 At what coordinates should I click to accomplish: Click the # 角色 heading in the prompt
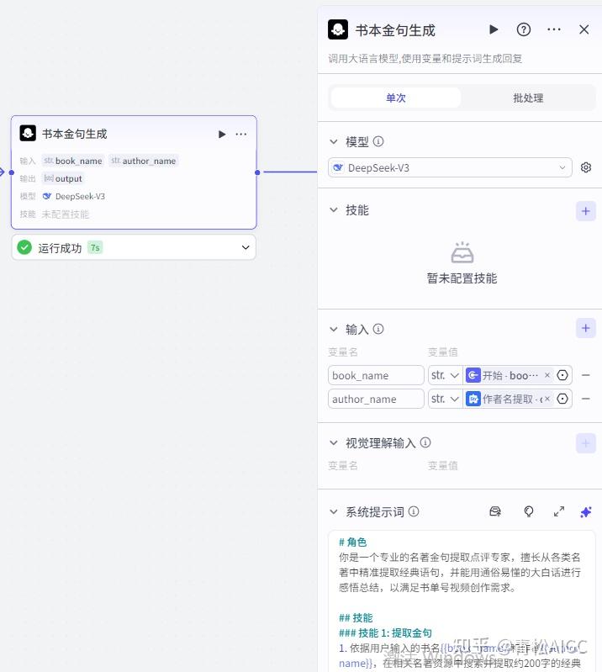click(x=352, y=542)
